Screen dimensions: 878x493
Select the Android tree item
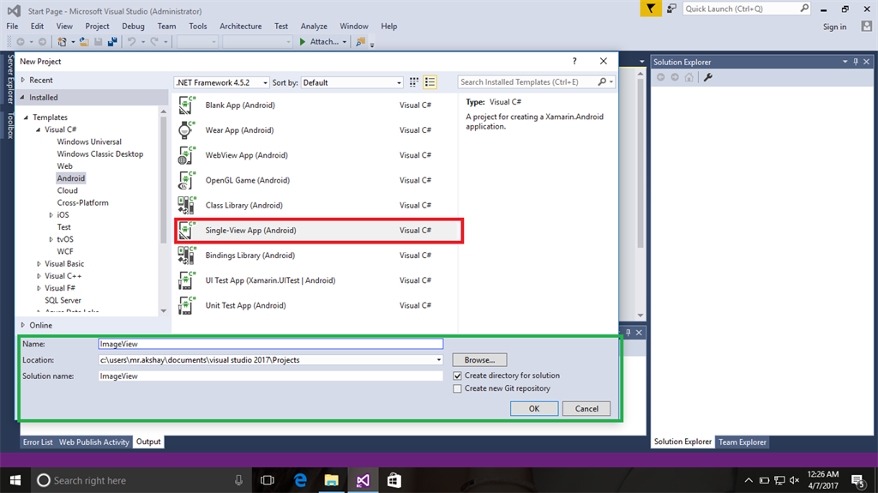[71, 178]
